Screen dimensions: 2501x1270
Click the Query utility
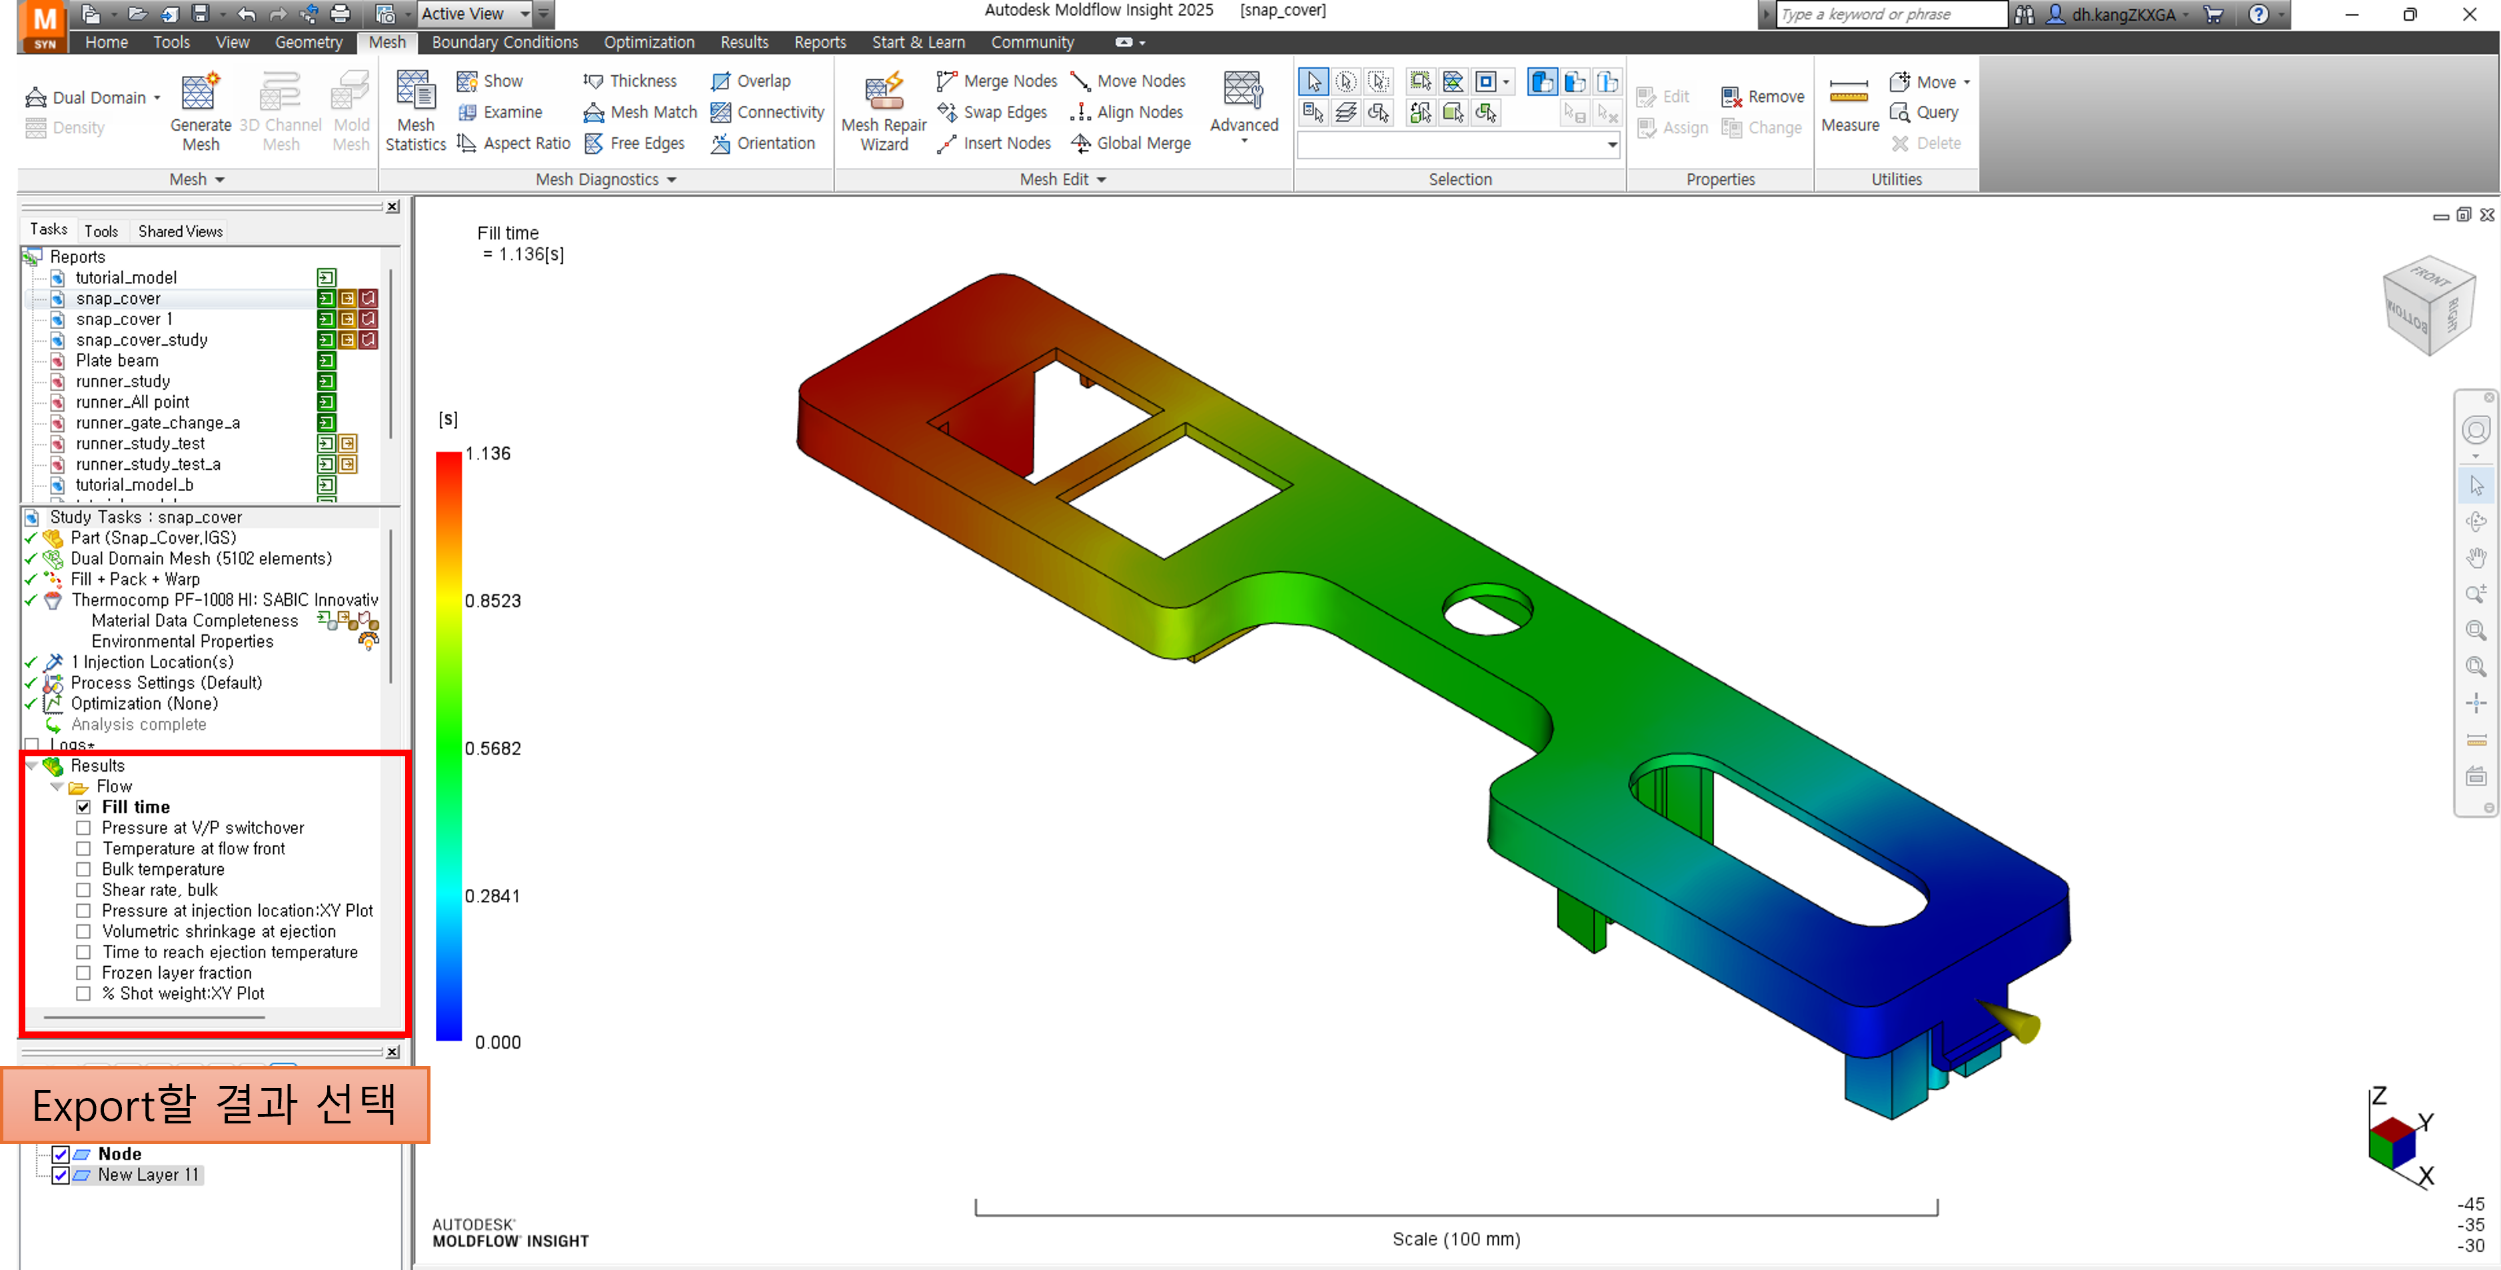click(1923, 113)
